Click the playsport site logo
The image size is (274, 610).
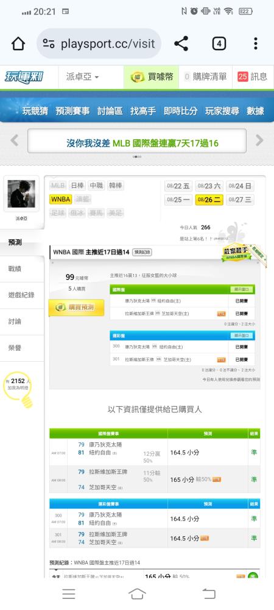tap(24, 77)
